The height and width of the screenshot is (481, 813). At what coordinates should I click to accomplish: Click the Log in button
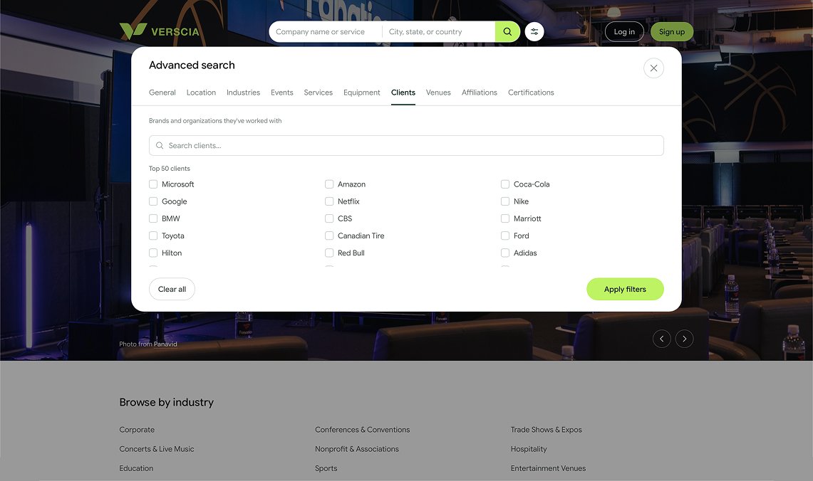624,31
